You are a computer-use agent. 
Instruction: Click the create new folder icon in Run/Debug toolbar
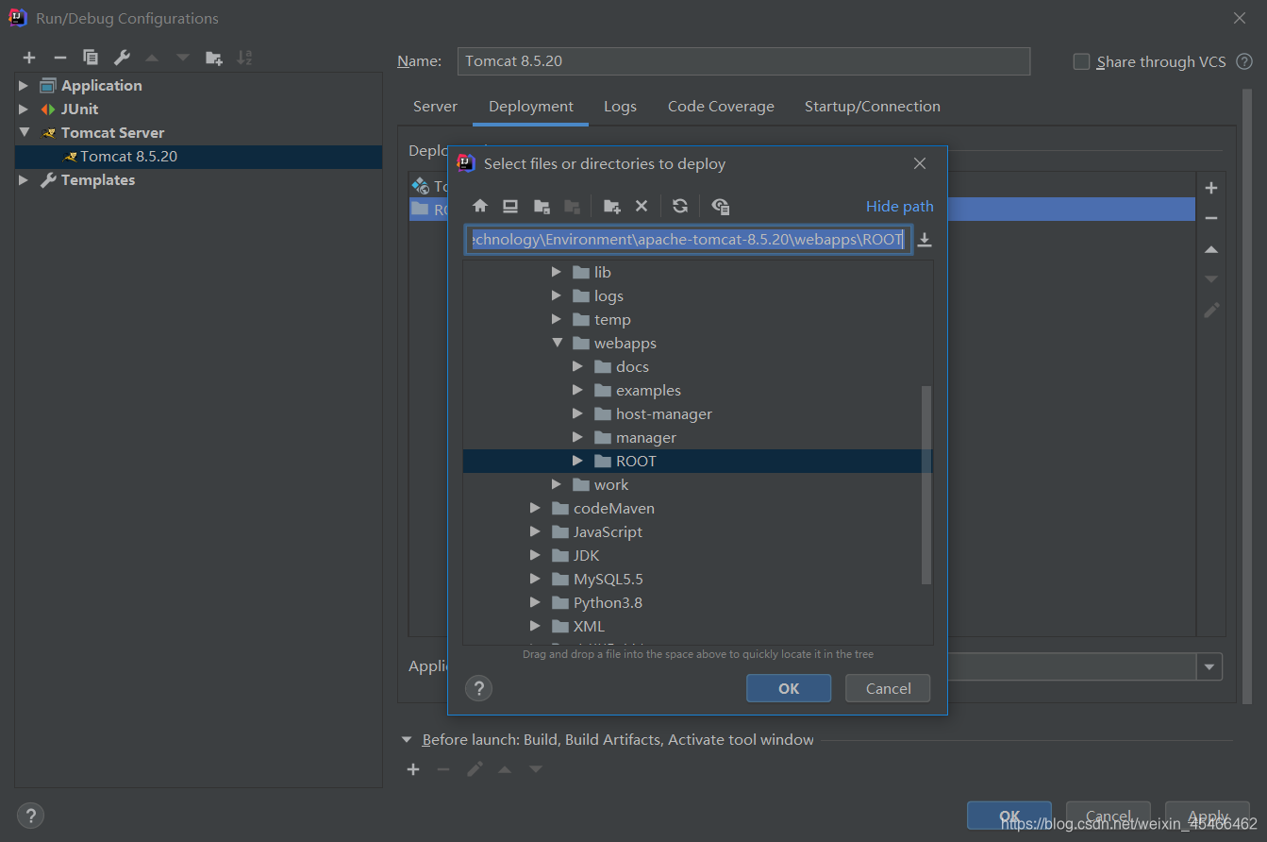pyautogui.click(x=213, y=58)
